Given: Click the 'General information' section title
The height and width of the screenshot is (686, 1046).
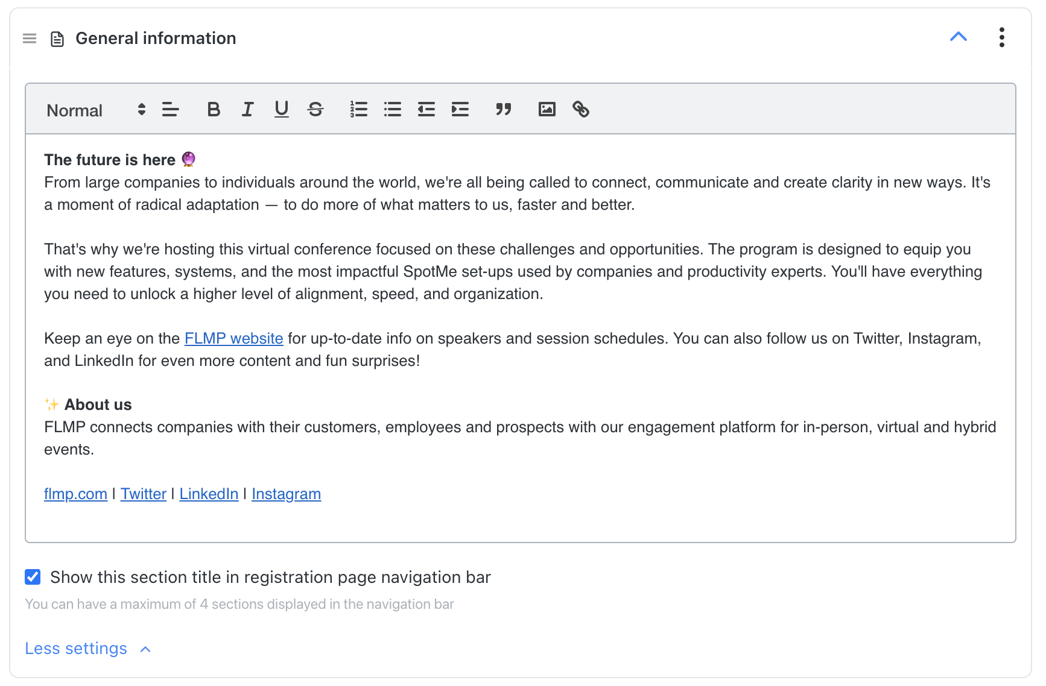Looking at the screenshot, I should [x=156, y=39].
